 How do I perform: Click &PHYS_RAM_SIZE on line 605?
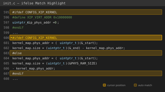point(82,63)
